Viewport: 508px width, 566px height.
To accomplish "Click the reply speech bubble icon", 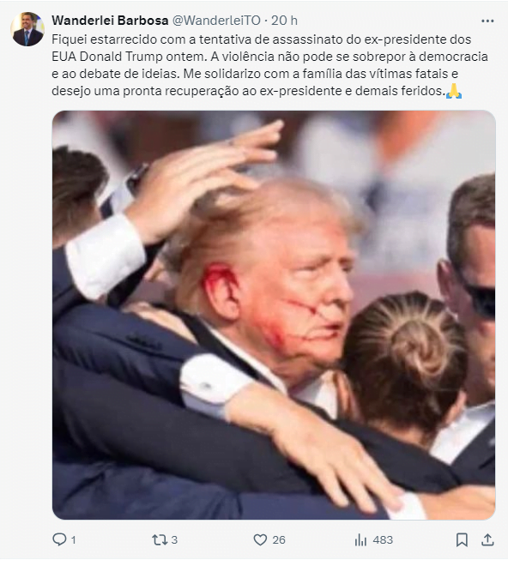I will [x=59, y=540].
